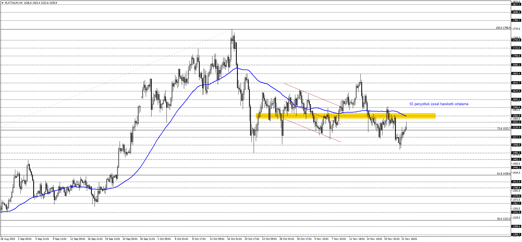Click the 1539.9 current price tag

tap(516, 128)
